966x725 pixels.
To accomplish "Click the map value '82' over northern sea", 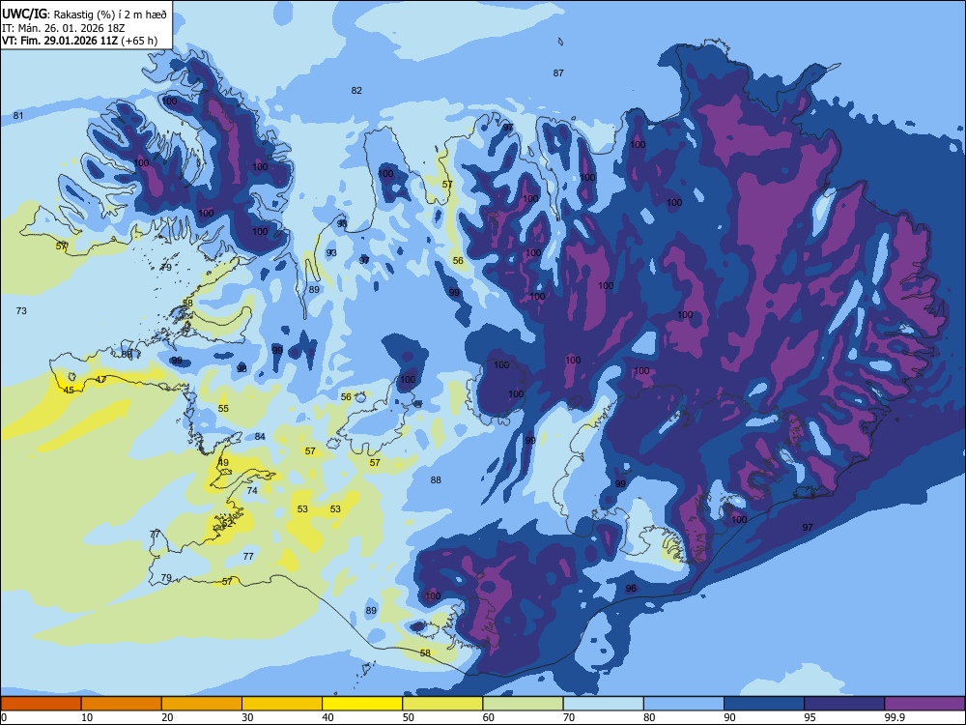I will point(356,91).
